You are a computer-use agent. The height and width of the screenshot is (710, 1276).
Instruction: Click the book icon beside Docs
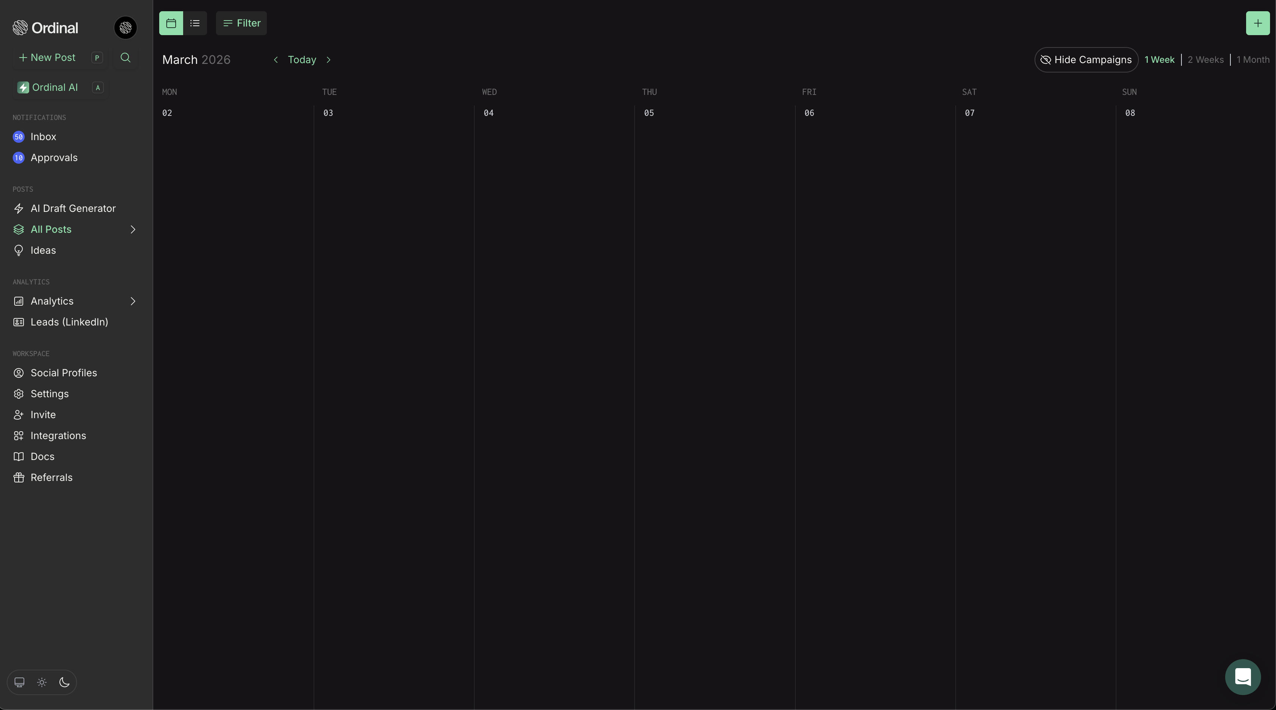(18, 457)
